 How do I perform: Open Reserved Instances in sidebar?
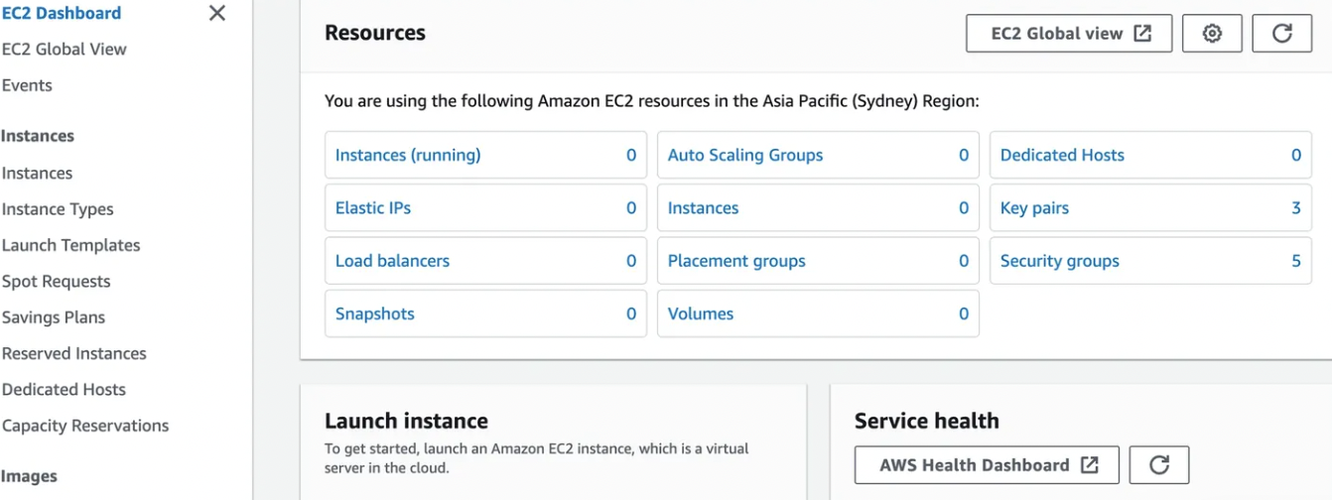pyautogui.click(x=74, y=353)
